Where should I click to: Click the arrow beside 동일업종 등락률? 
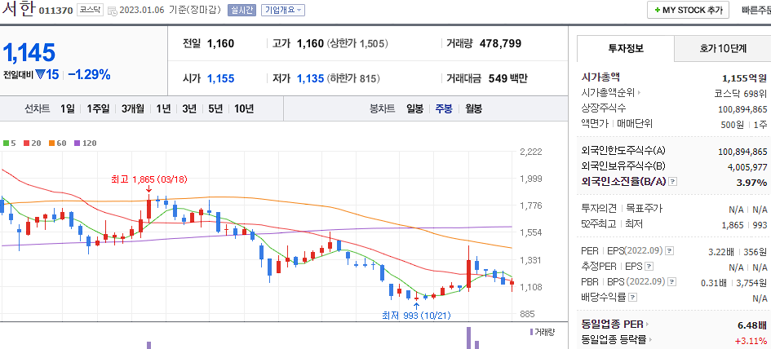tap(650, 340)
